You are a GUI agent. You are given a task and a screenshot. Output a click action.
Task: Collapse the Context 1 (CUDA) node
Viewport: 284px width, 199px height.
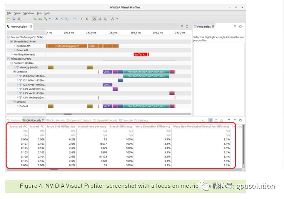(x=12, y=63)
